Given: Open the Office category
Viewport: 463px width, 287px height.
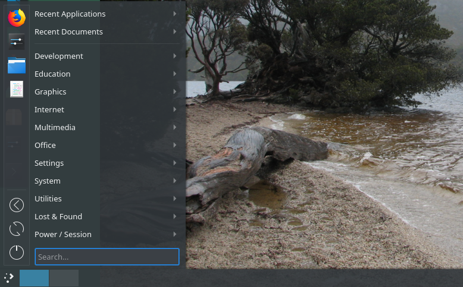Looking at the screenshot, I should coord(45,145).
